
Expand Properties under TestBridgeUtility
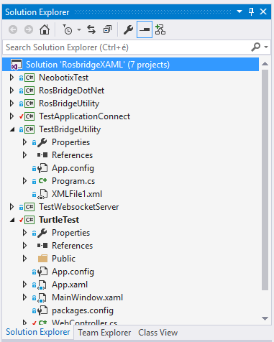tap(24, 142)
